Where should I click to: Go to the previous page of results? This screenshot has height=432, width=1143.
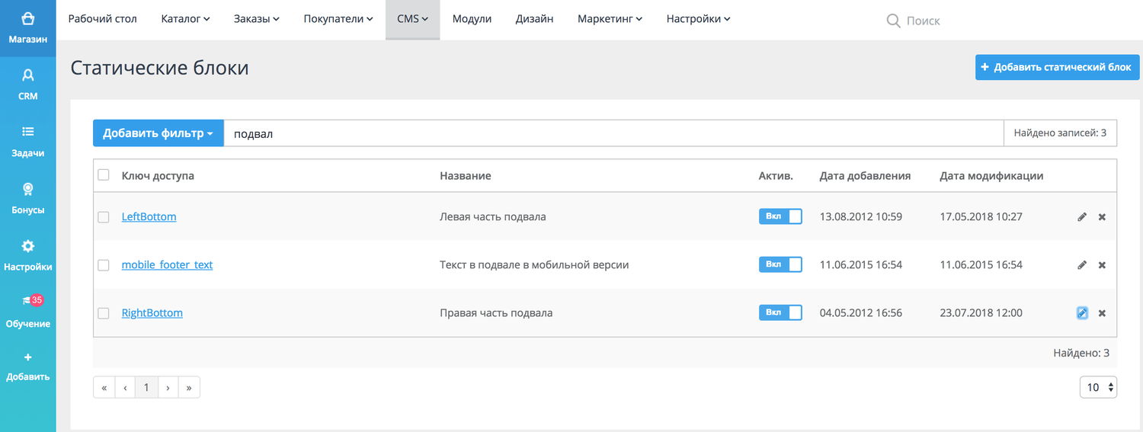[x=125, y=387]
